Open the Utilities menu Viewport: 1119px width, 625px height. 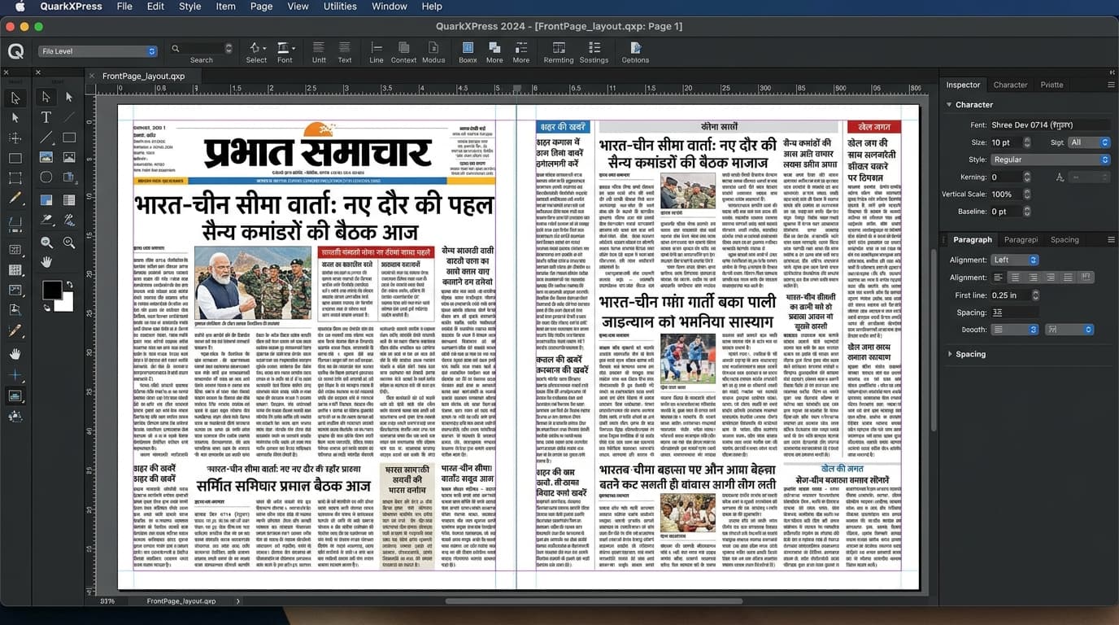340,7
